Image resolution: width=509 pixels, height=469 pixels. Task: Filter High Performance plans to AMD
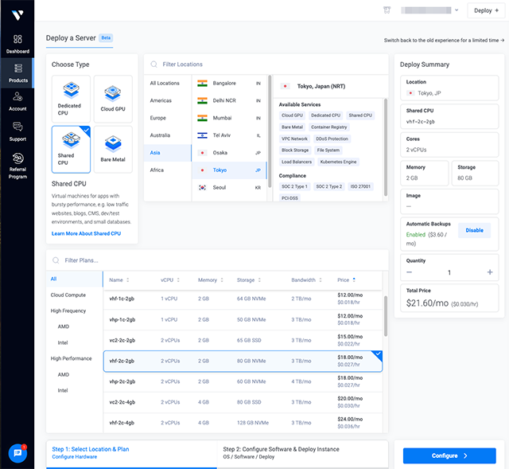tap(64, 375)
